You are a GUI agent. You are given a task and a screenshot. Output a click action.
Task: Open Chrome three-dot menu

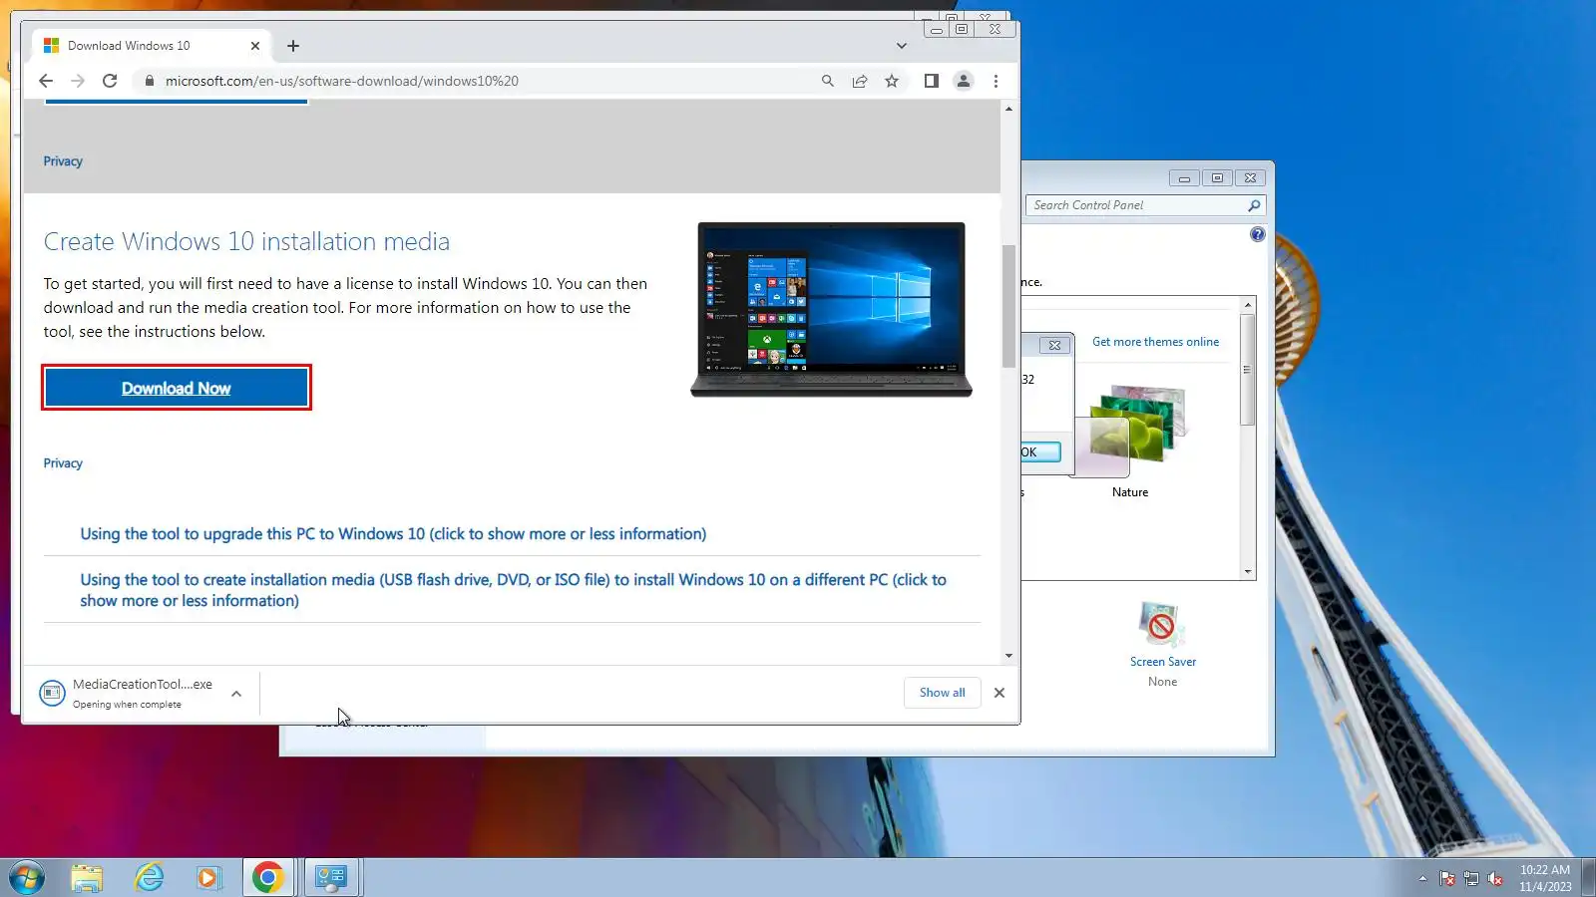click(996, 81)
